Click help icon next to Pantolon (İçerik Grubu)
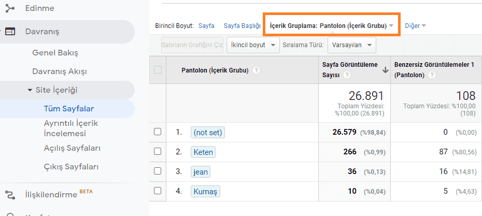 tap(256, 70)
